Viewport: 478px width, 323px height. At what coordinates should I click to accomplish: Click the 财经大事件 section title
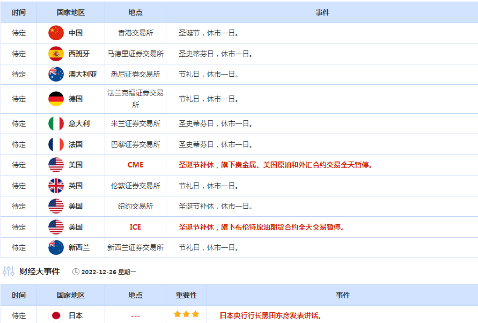(39, 271)
